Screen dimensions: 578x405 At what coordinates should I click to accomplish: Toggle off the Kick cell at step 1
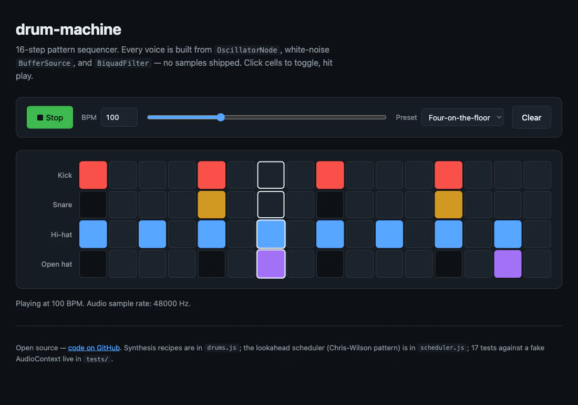point(93,175)
